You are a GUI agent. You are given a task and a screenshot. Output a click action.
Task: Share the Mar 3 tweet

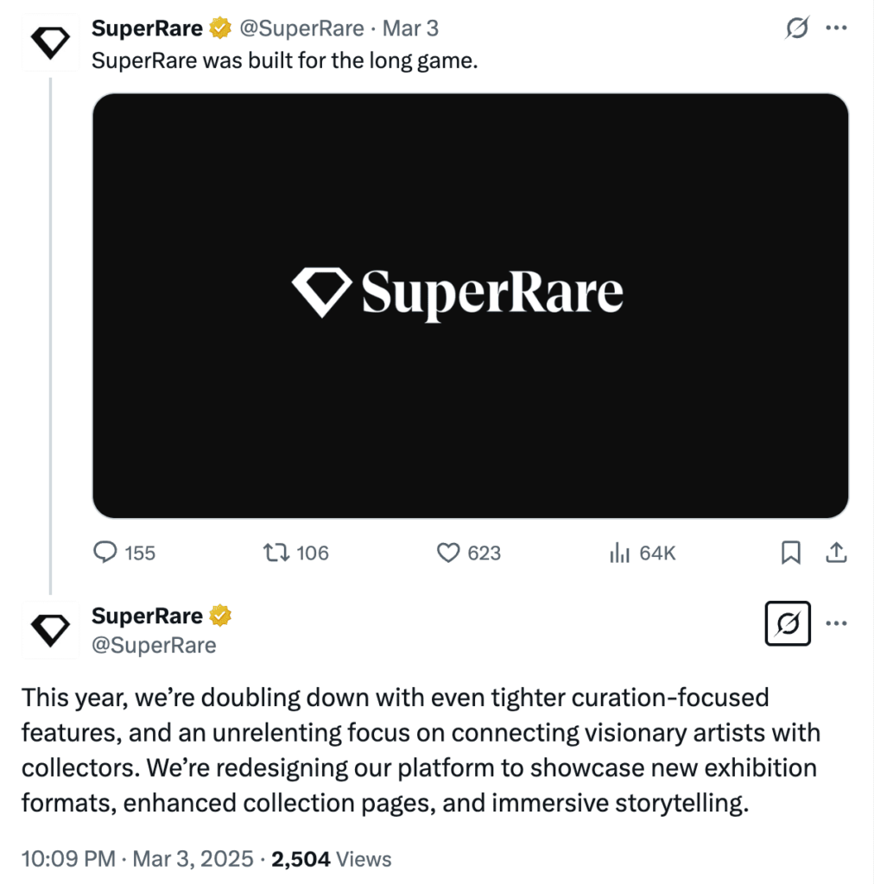(836, 552)
